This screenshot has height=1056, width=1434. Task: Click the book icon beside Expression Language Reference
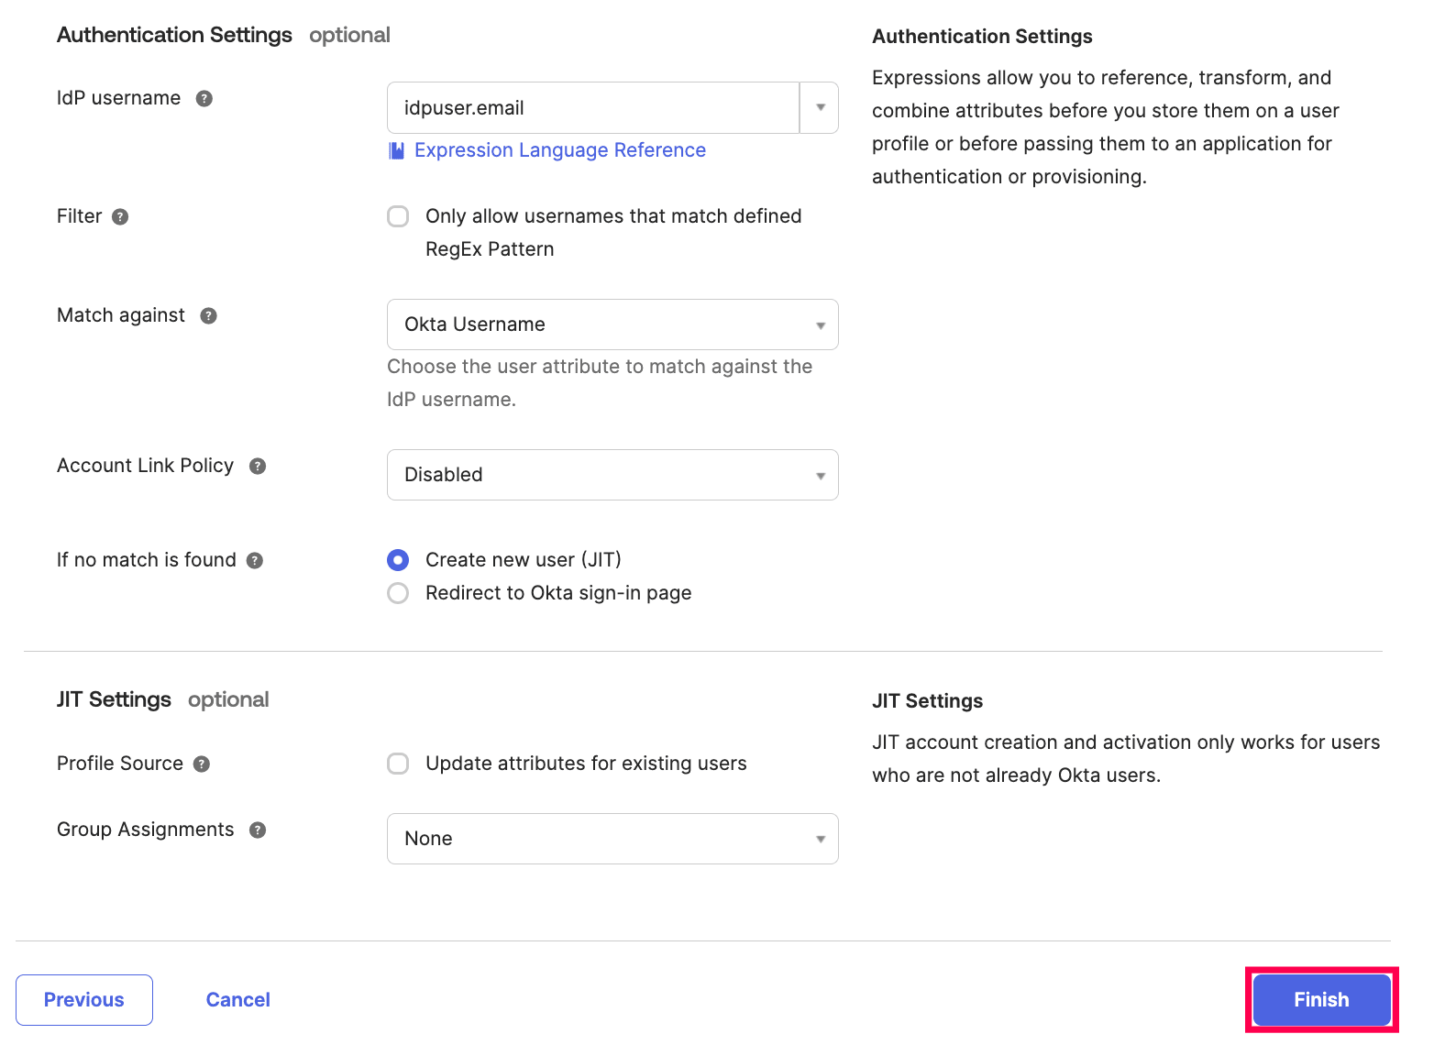[396, 151]
